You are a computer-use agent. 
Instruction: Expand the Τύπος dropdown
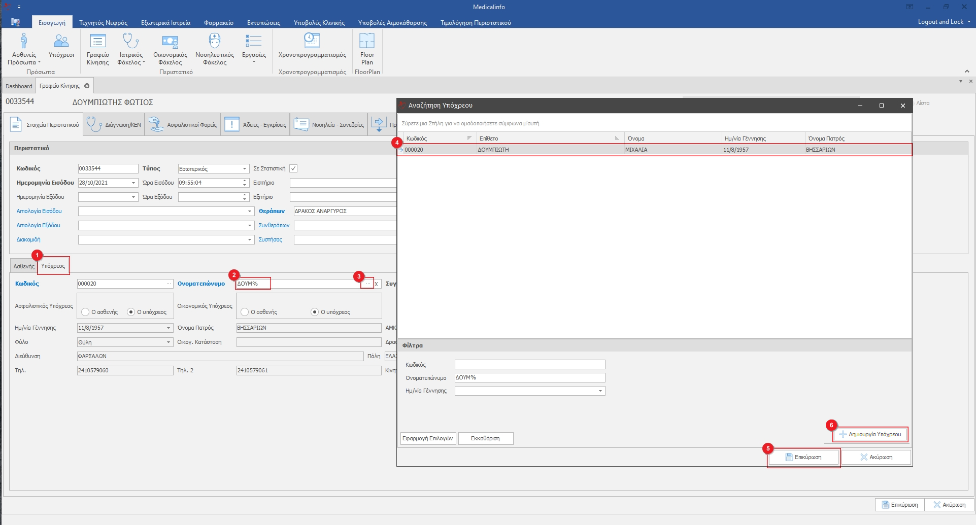click(x=244, y=169)
